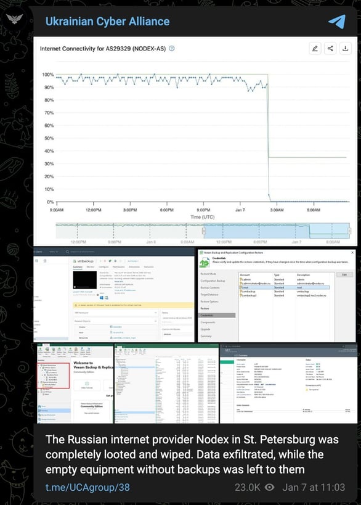Click the post text about Nodex being wiped

tap(192, 454)
